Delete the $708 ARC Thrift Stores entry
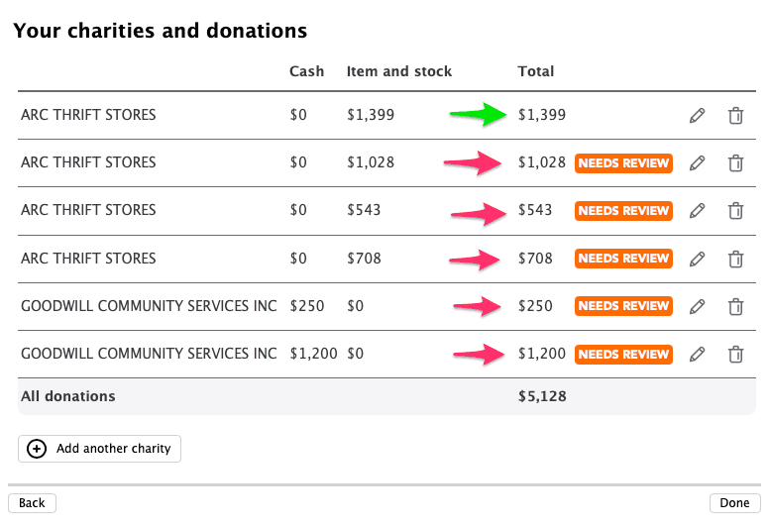This screenshot has width=770, height=526. 735,259
